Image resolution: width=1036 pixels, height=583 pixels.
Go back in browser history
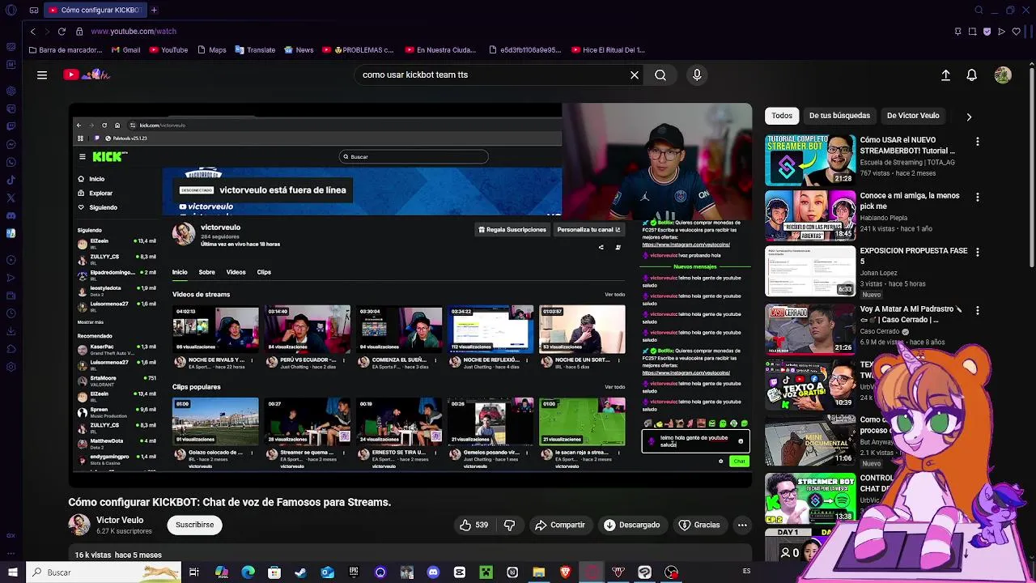32,32
